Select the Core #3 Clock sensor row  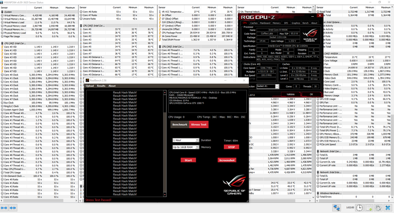(x=38, y=85)
